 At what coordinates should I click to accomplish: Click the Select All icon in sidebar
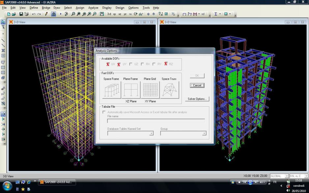click(3, 88)
